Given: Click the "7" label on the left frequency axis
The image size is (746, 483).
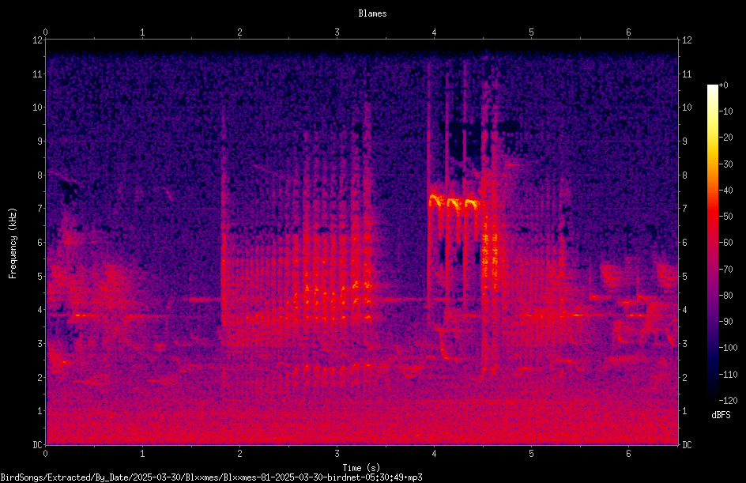Looking at the screenshot, I should click(40, 209).
